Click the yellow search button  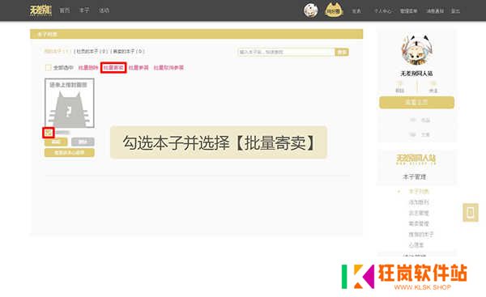[x=342, y=52]
